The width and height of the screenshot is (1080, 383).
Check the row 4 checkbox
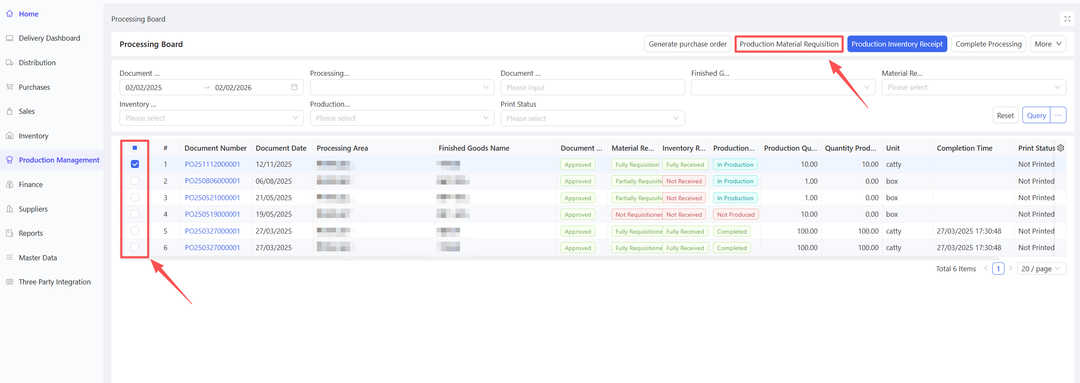click(x=135, y=214)
